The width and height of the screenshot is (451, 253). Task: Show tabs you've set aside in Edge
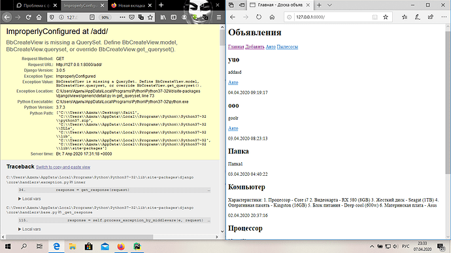point(231,5)
